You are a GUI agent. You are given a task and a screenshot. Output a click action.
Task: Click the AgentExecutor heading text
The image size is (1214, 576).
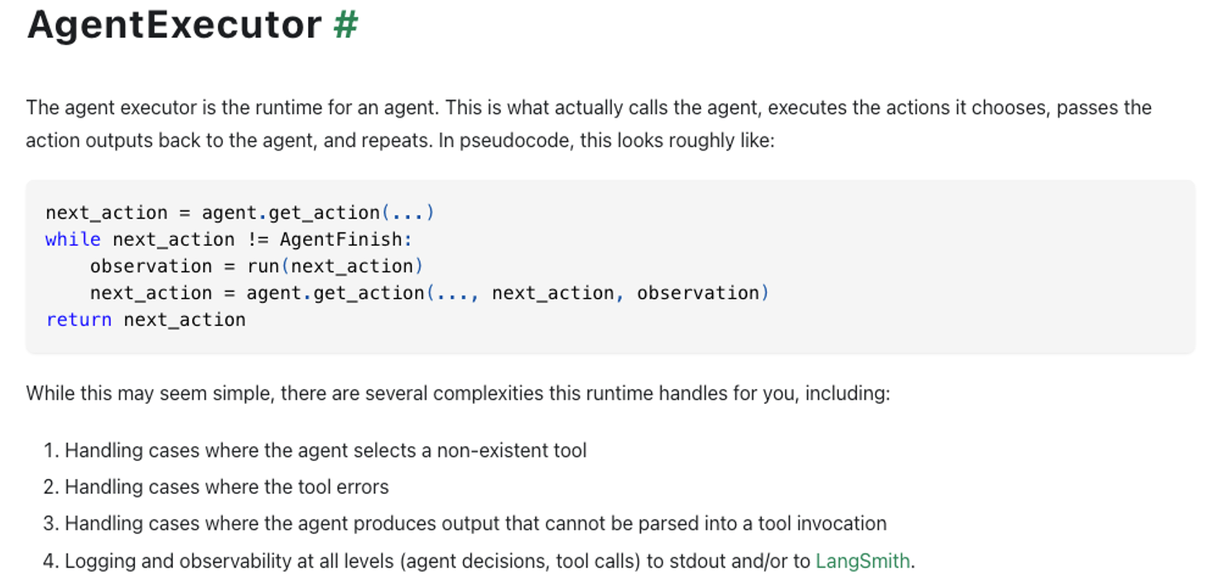pyautogui.click(x=174, y=23)
